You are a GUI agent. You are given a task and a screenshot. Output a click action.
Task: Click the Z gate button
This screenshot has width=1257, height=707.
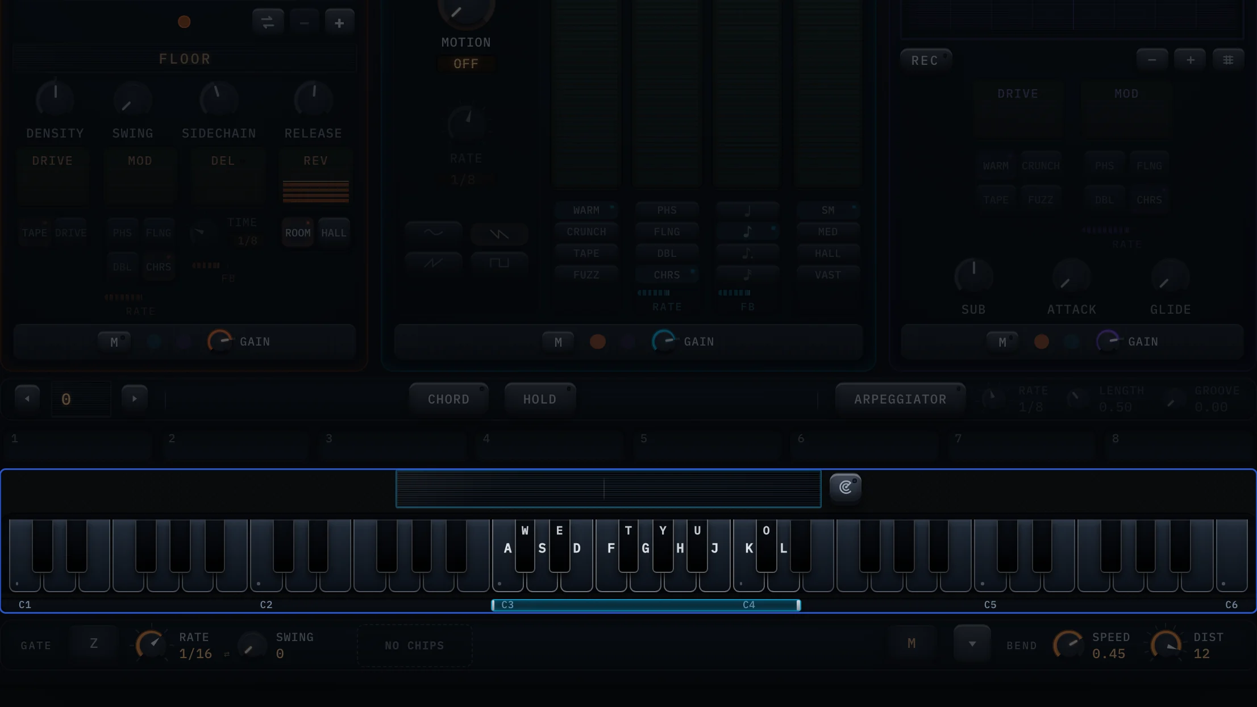[94, 643]
